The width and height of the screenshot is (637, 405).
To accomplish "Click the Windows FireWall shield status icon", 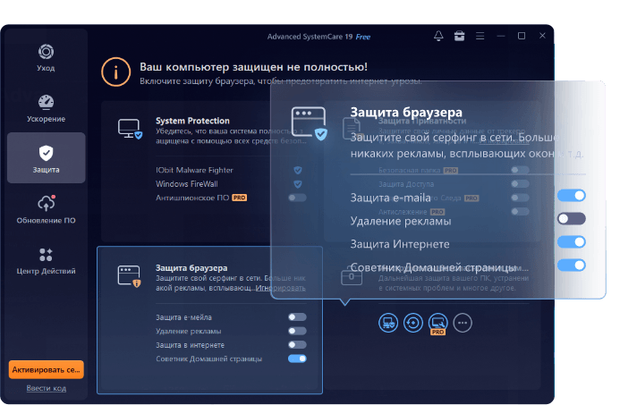I will pos(298,184).
